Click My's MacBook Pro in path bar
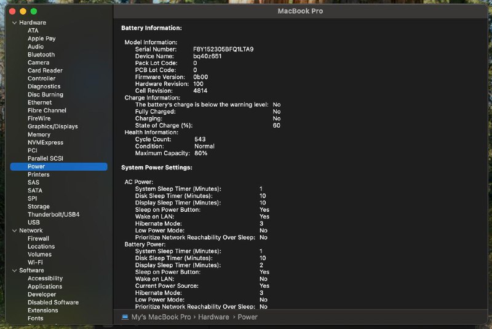The image size is (492, 329). tap(161, 317)
